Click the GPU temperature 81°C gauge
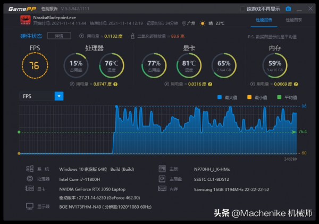The width and height of the screenshot is (319, 224). 188,65
